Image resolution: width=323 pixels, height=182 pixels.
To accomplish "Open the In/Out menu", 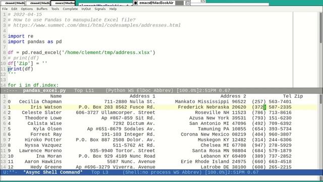I will 86,9.
